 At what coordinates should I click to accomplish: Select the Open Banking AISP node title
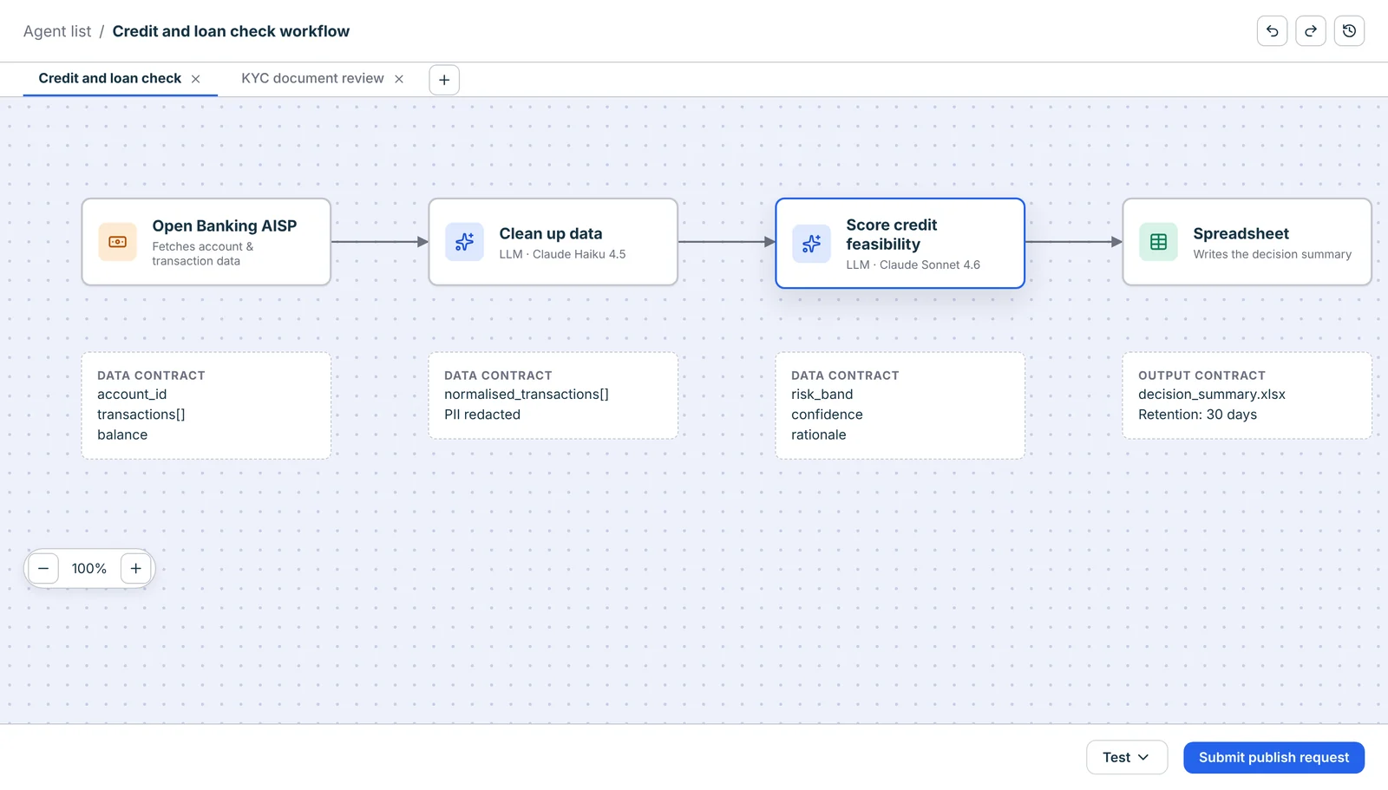pos(225,226)
